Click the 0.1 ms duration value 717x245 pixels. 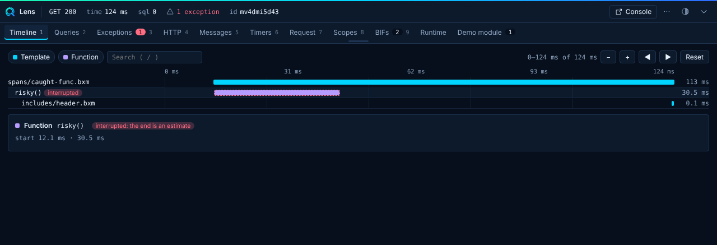(697, 103)
